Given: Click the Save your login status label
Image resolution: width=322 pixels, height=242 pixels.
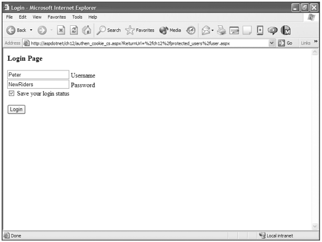Looking at the screenshot, I should tap(43, 94).
